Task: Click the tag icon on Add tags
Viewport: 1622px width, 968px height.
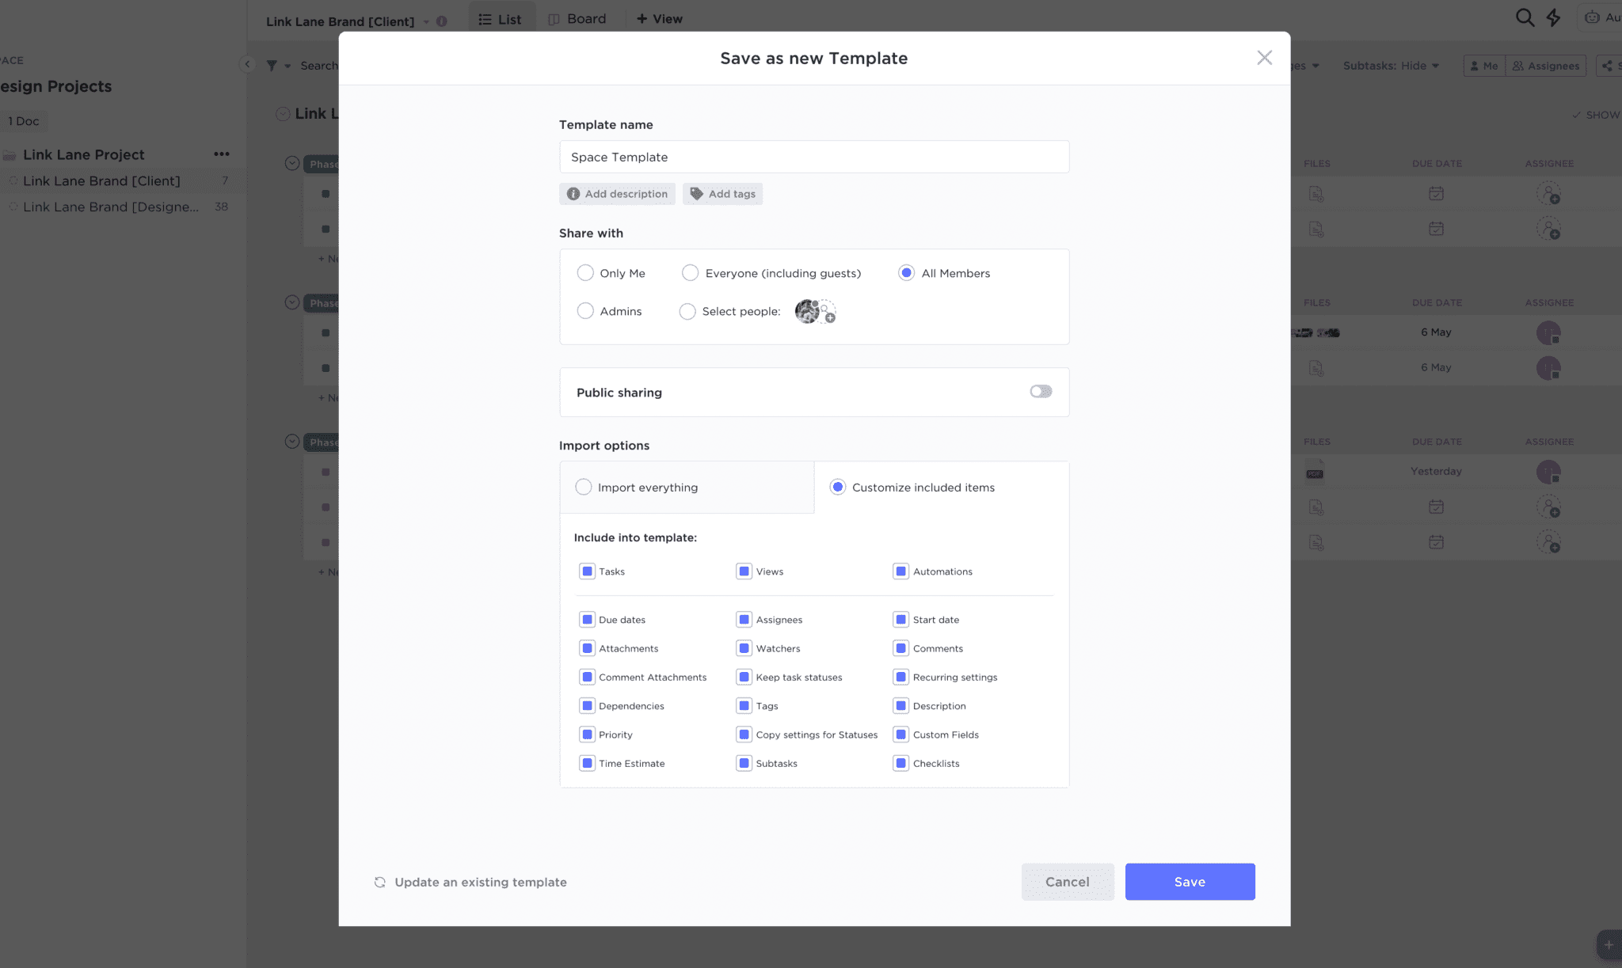Action: (x=695, y=193)
